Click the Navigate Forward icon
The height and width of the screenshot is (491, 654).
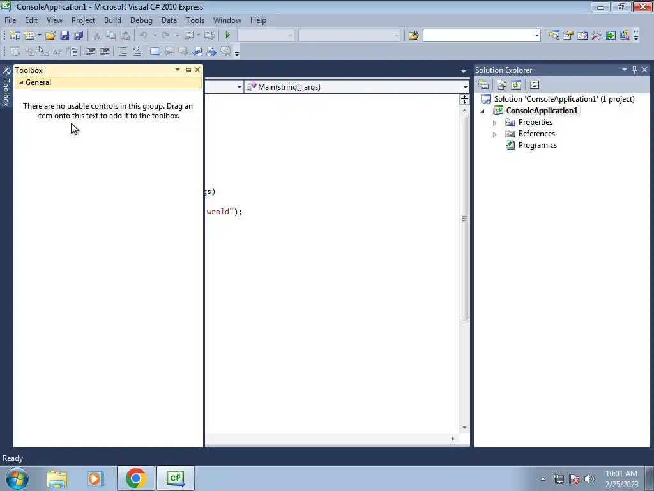click(x=209, y=36)
